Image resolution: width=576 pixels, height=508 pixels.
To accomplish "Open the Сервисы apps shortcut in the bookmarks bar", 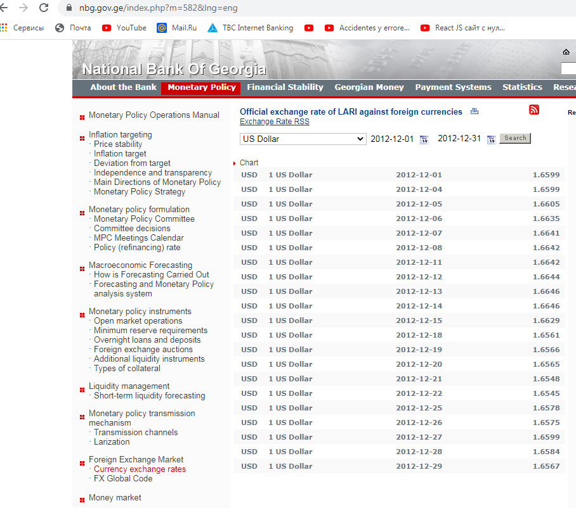I will [23, 28].
